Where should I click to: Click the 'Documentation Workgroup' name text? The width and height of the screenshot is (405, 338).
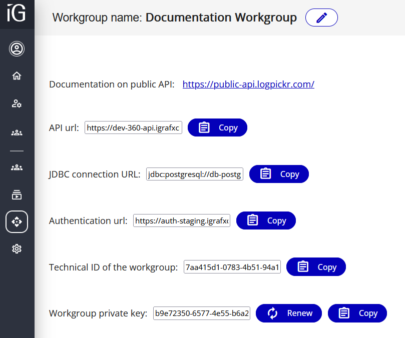tap(221, 17)
